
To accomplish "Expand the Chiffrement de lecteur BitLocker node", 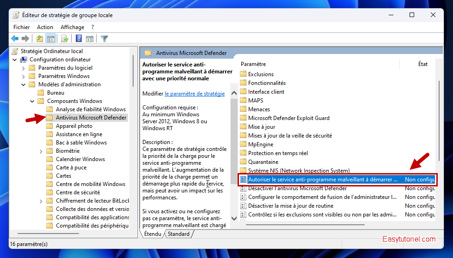I will coord(41,201).
